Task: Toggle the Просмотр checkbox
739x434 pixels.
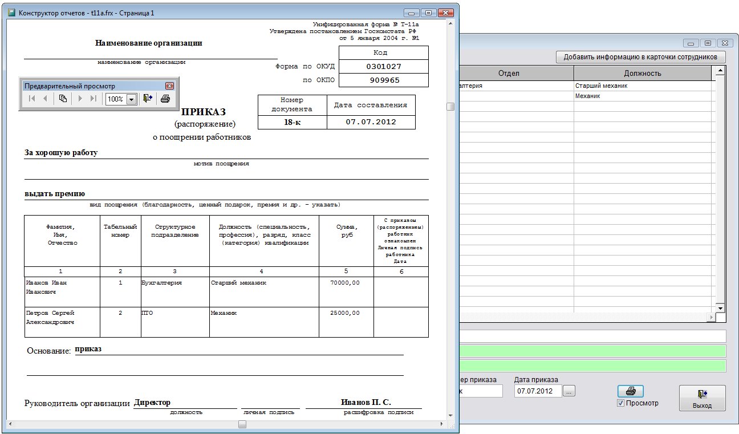Action: click(x=621, y=403)
